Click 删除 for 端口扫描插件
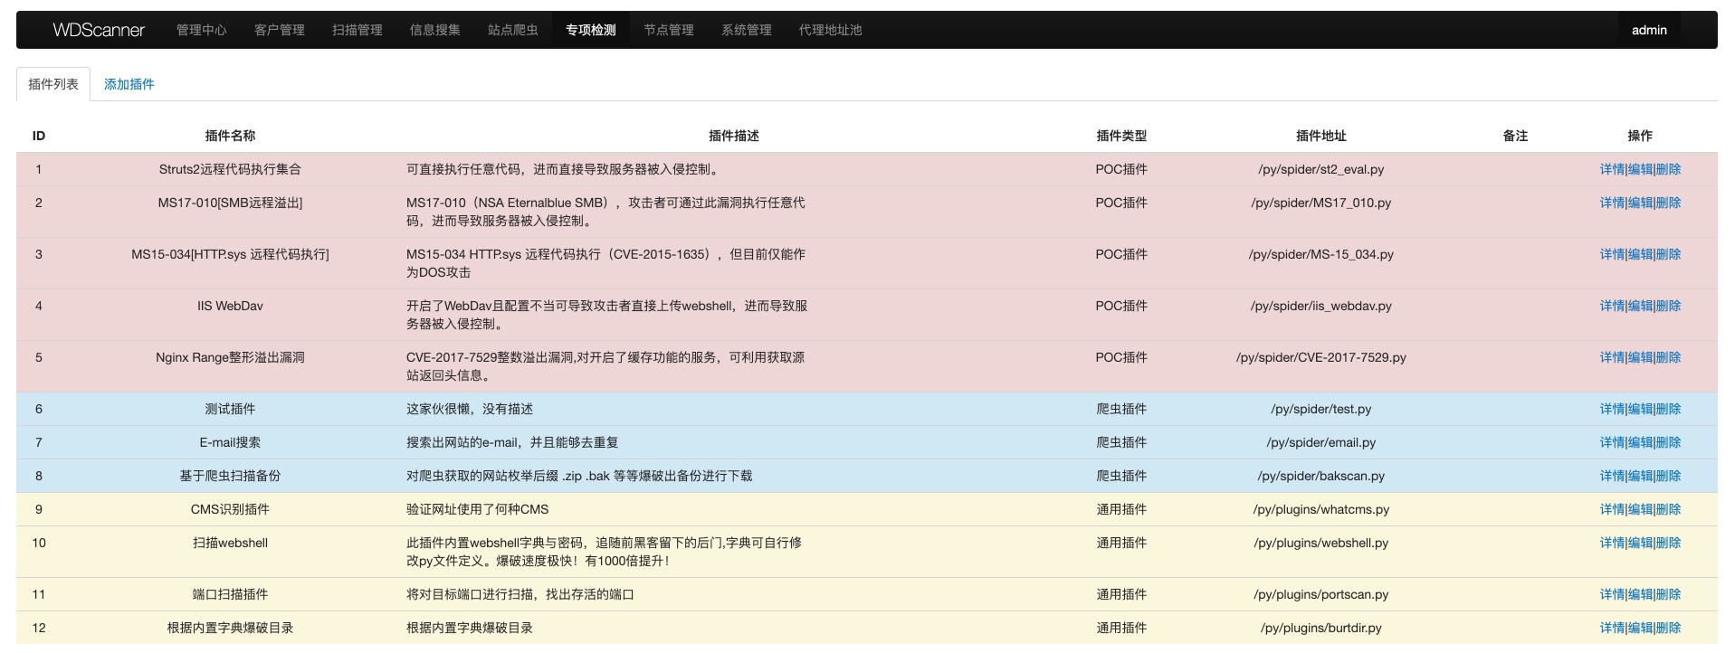The height and width of the screenshot is (653, 1735). 1668,594
